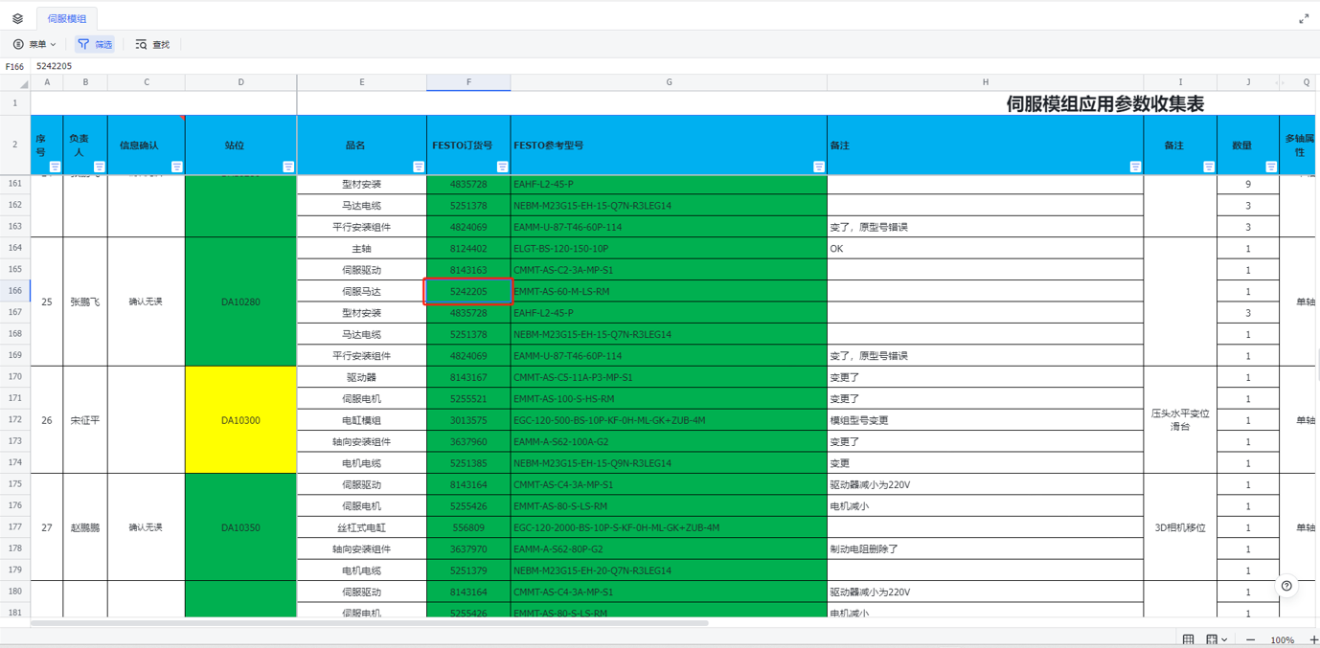Select the 伺服模组 sheet tab
The image size is (1320, 648).
point(67,18)
